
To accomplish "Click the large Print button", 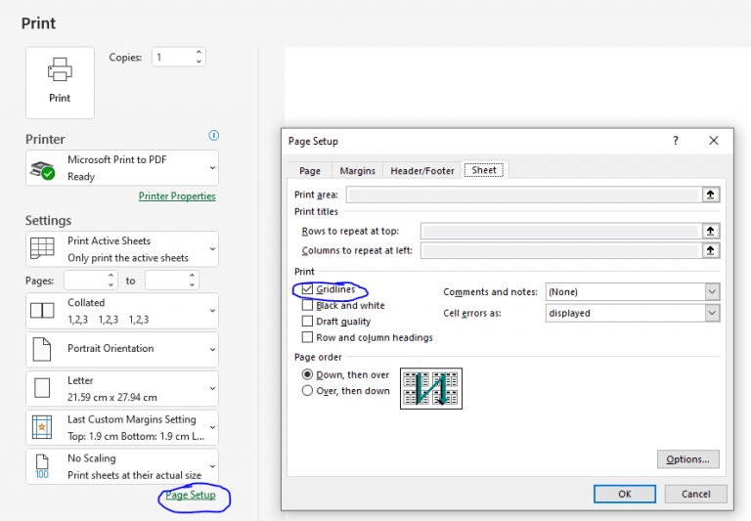I will tap(60, 83).
